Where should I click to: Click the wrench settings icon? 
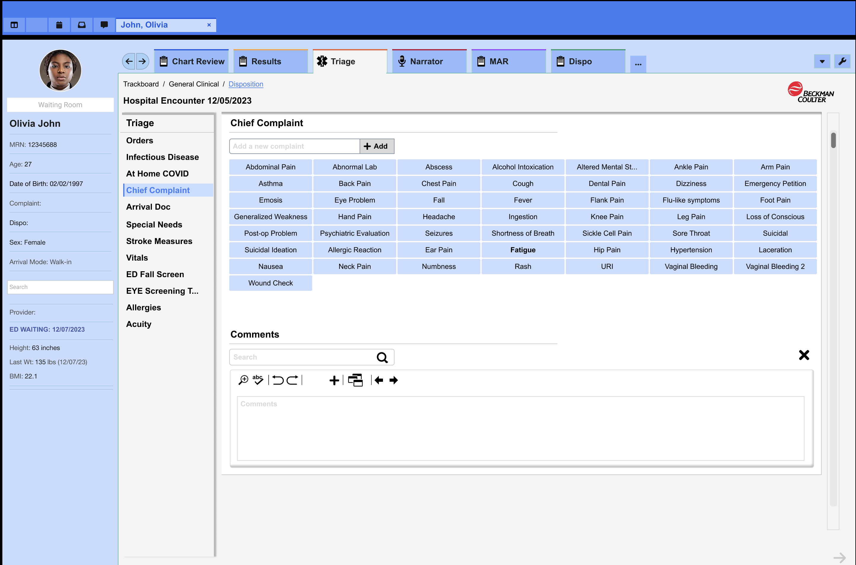click(842, 61)
